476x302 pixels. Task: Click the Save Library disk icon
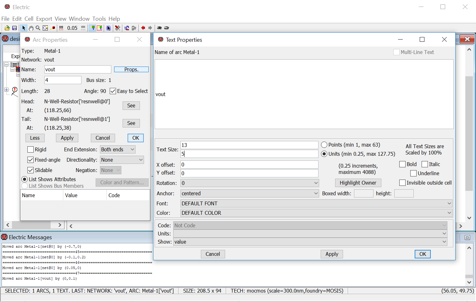tap(14, 28)
